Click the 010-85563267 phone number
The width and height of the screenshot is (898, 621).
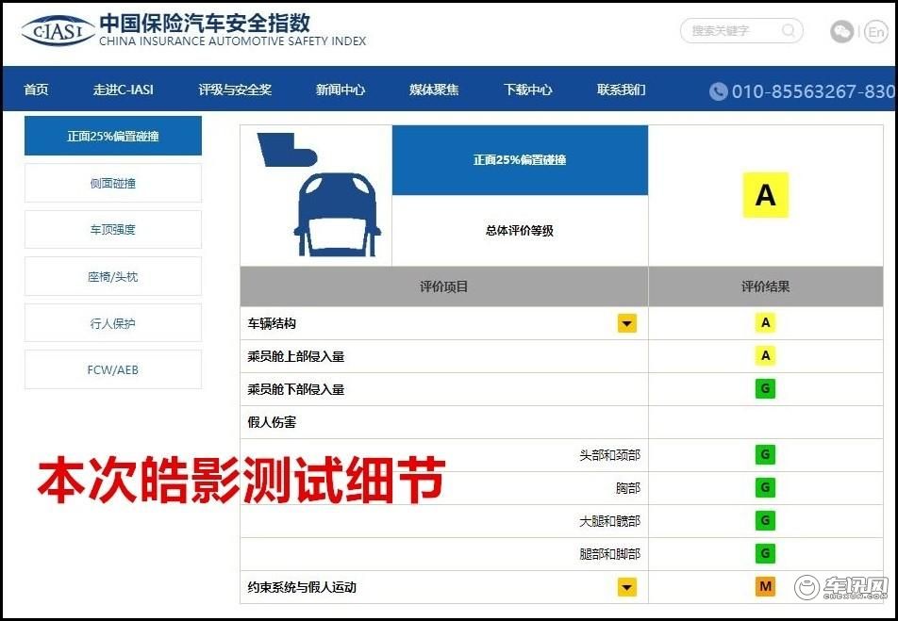coord(813,91)
